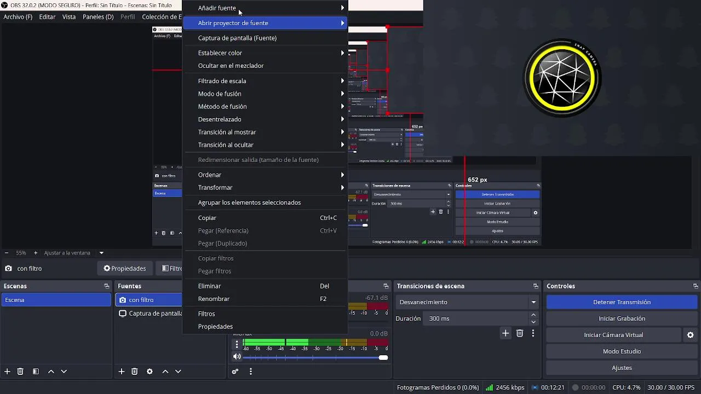Move source up in Fuentes list
Image resolution: width=701 pixels, height=394 pixels.
point(165,372)
